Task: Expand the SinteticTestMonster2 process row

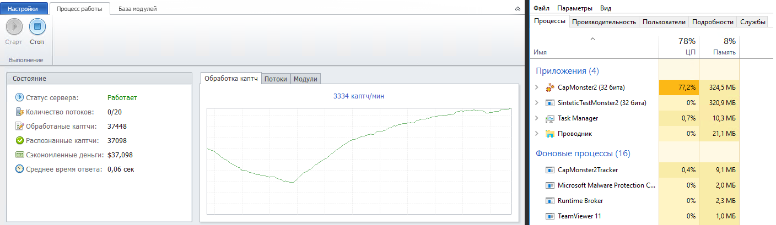Action: point(537,102)
